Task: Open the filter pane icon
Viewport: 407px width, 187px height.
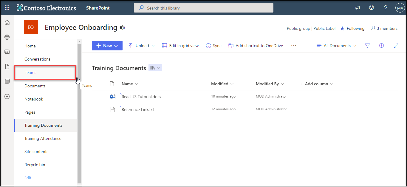Action: tap(367, 46)
